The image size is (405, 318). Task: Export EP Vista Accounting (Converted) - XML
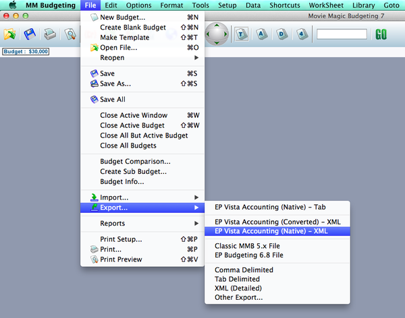277,222
